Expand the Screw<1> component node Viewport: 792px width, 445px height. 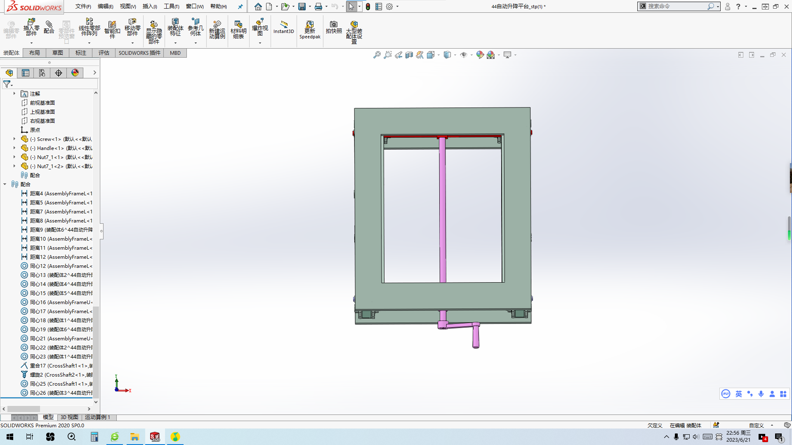coord(14,139)
